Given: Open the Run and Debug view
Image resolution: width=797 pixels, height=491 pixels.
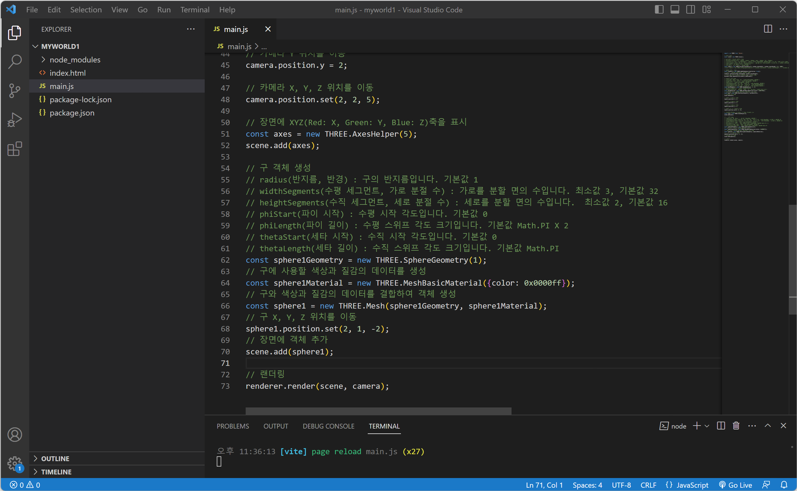Looking at the screenshot, I should click(x=14, y=120).
